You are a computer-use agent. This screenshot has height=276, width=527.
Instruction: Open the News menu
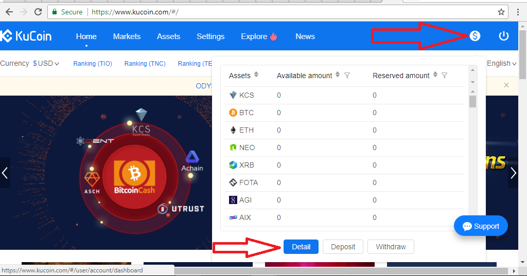[305, 36]
